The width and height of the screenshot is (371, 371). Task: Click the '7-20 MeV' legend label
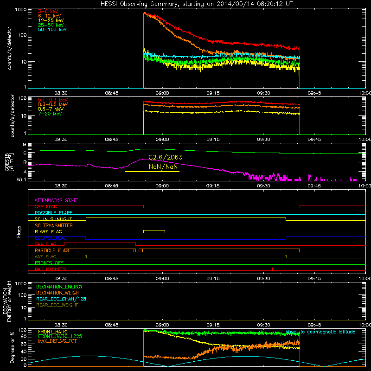[x=50, y=114]
